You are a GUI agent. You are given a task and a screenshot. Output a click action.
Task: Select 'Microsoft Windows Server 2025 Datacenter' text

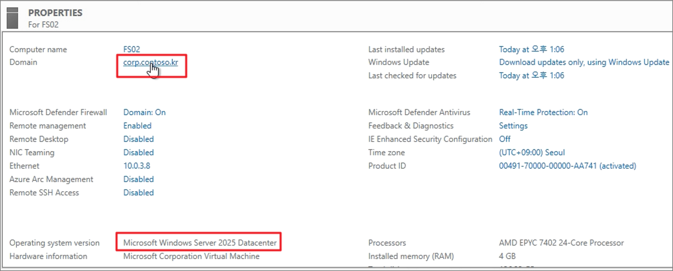click(x=200, y=243)
